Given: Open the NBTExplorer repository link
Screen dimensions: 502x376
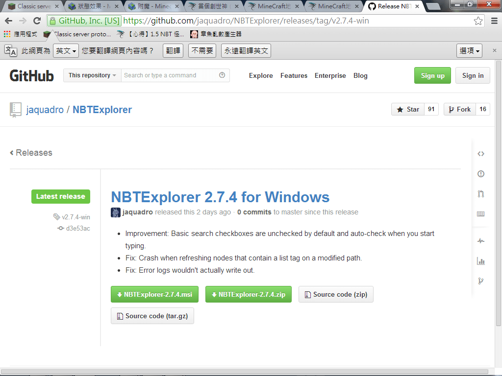Looking at the screenshot, I should click(102, 110).
